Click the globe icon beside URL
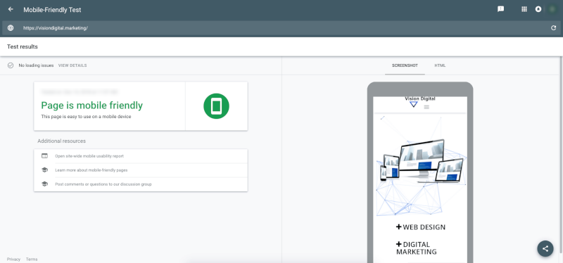563x263 pixels. (11, 28)
